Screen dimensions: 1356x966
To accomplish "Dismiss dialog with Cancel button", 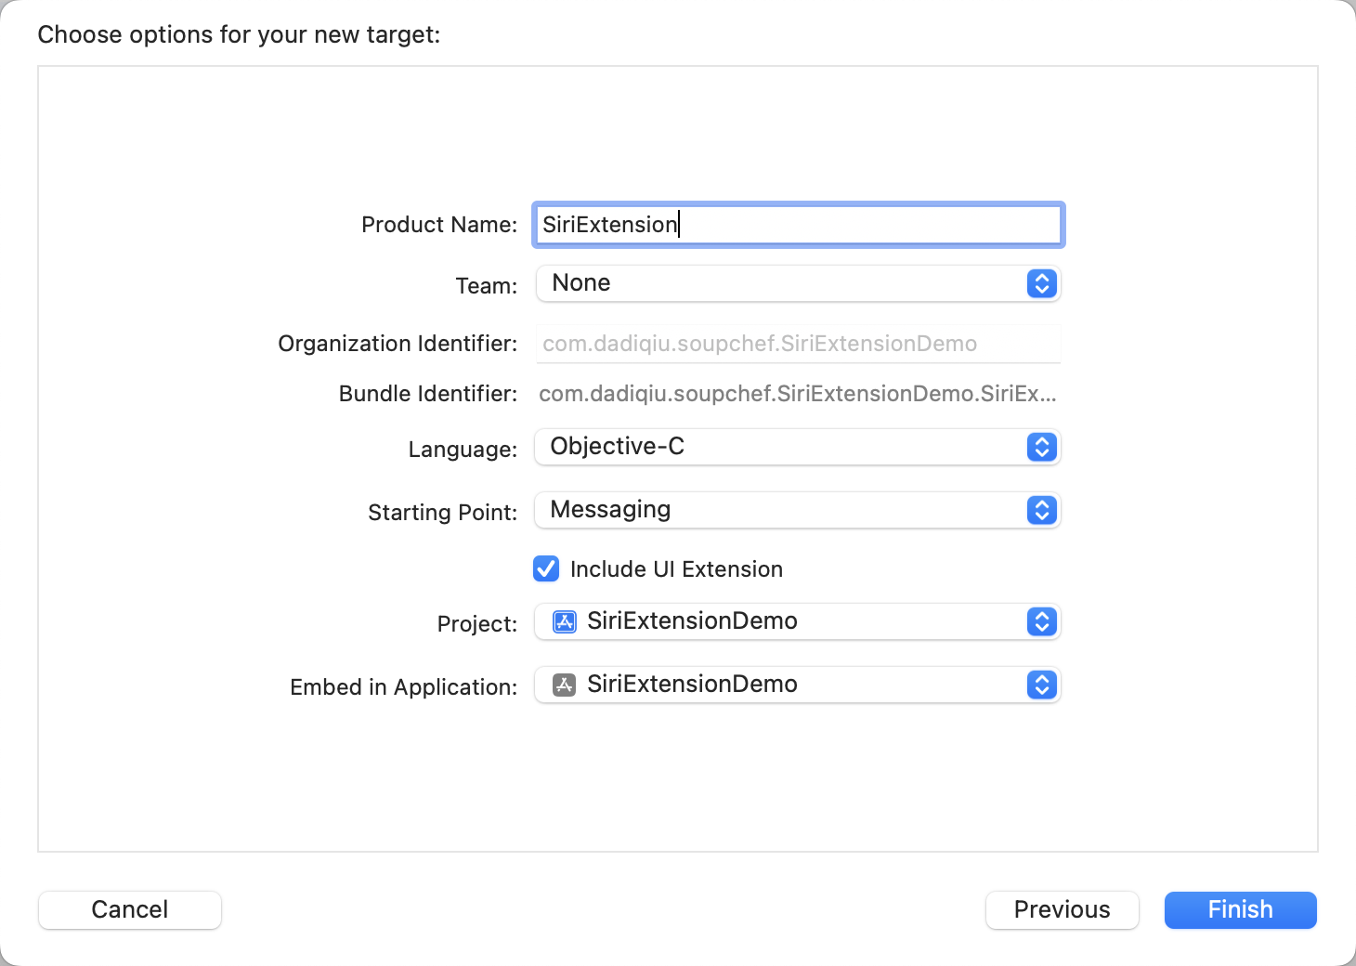I will pyautogui.click(x=130, y=909).
